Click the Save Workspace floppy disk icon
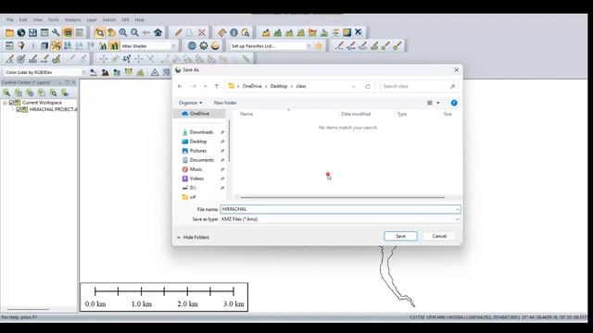 point(33,33)
